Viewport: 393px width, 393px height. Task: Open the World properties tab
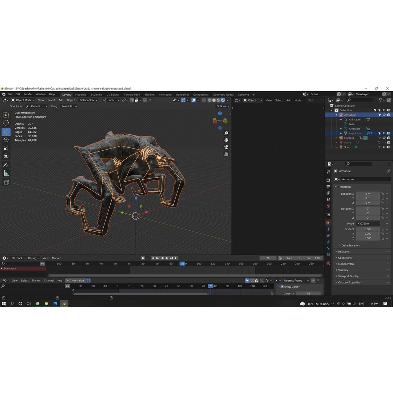click(328, 206)
